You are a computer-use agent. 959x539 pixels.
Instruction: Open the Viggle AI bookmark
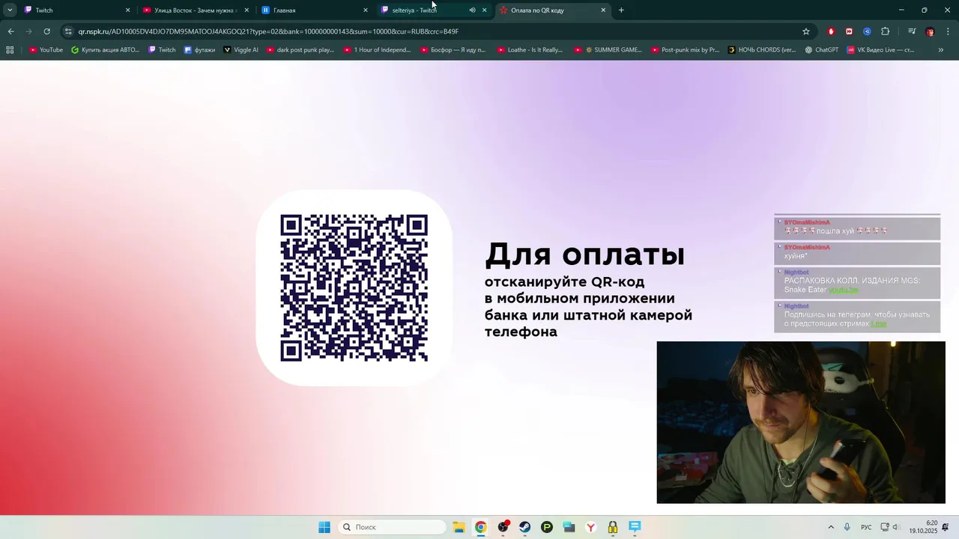click(x=240, y=50)
